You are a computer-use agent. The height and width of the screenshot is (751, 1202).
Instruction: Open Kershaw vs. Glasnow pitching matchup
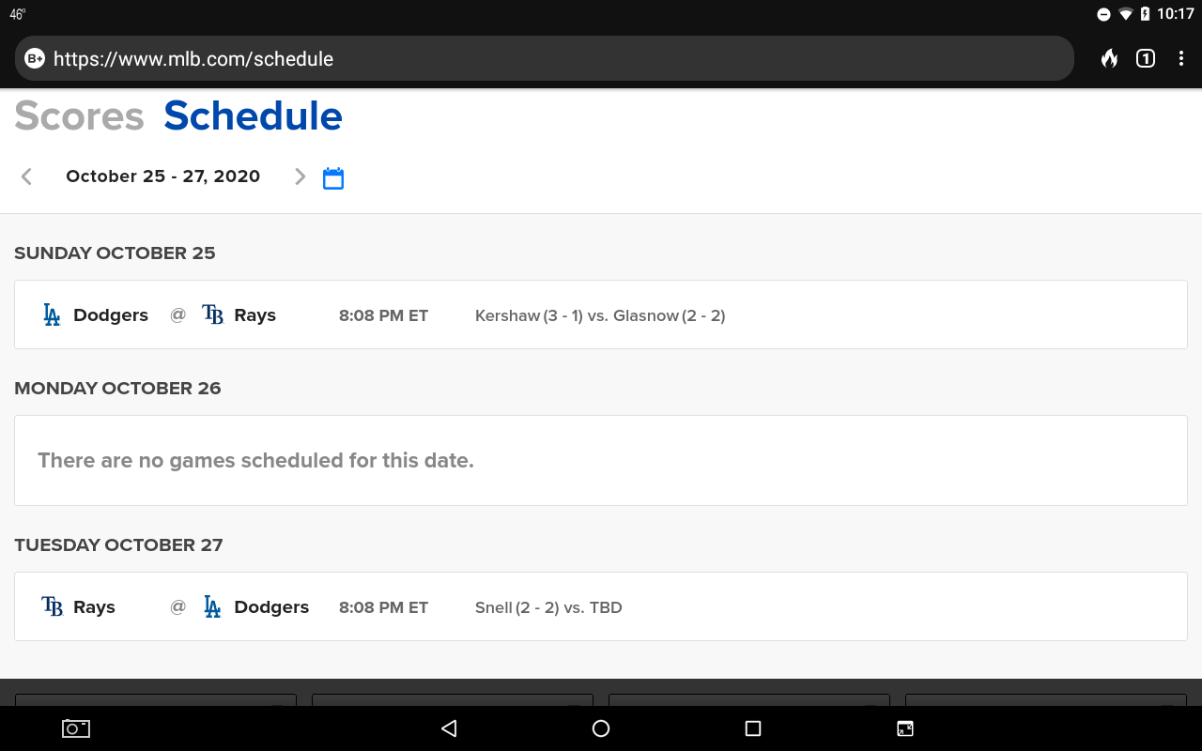[x=600, y=315]
